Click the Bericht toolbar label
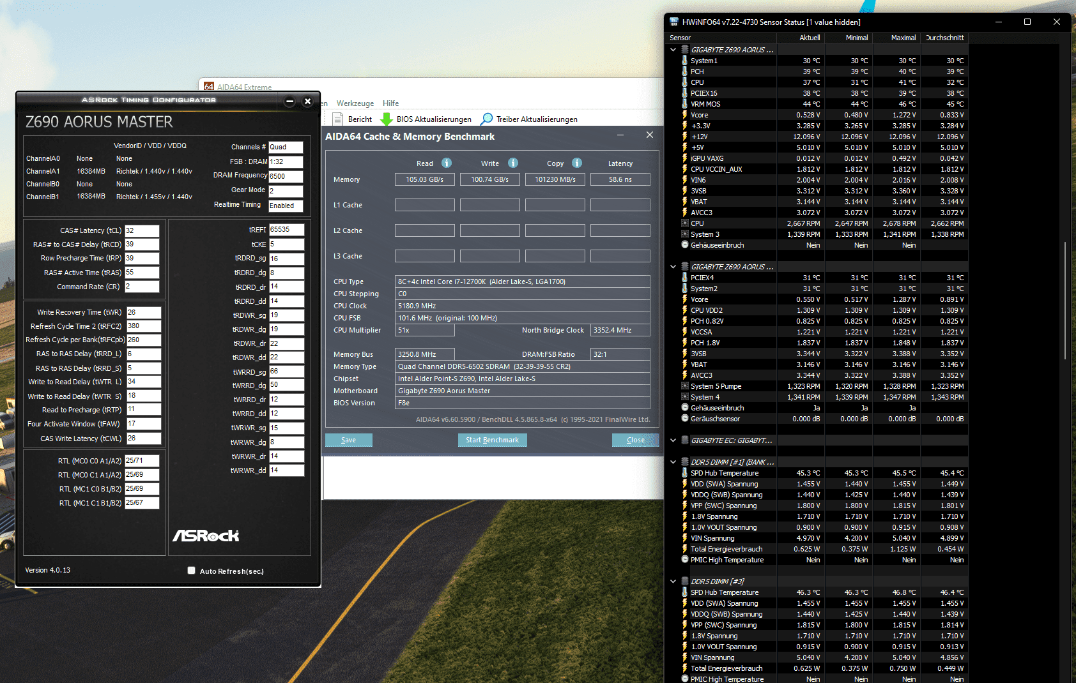Image resolution: width=1076 pixels, height=683 pixels. [x=360, y=119]
